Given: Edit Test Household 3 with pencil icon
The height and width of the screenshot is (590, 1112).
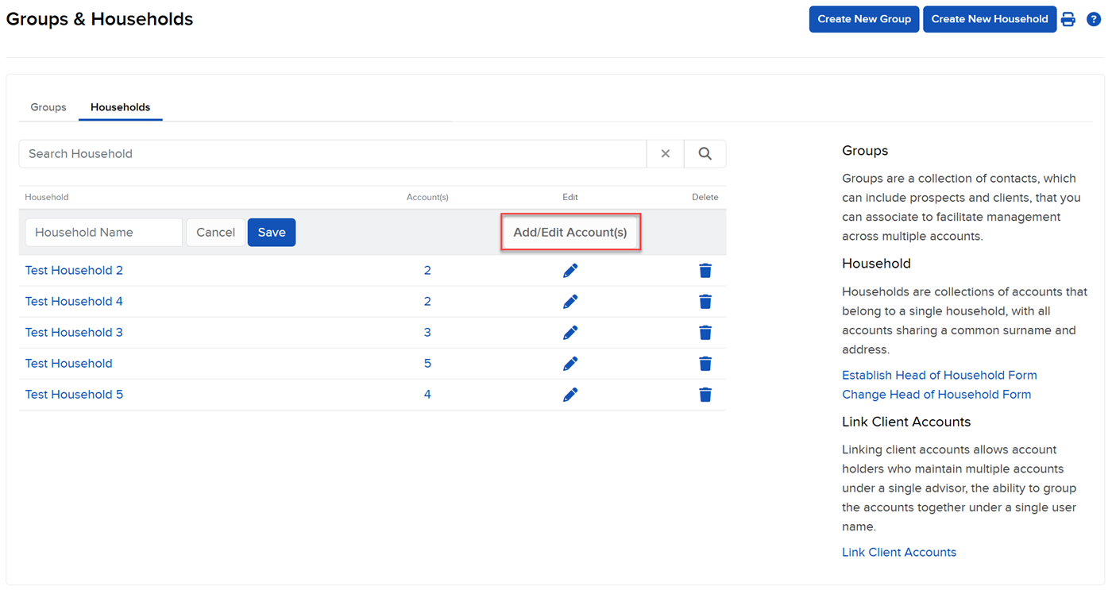Looking at the screenshot, I should (x=570, y=333).
